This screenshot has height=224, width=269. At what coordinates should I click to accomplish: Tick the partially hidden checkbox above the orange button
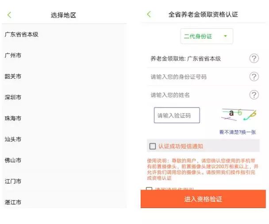[x=149, y=188]
